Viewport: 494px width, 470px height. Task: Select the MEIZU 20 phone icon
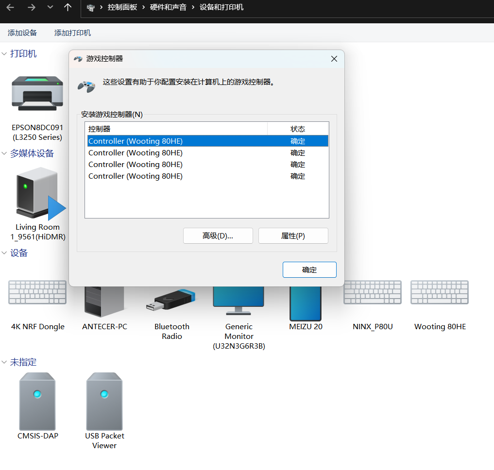[306, 303]
